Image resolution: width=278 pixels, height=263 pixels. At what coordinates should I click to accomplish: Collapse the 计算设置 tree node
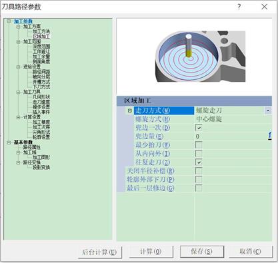point(18,117)
